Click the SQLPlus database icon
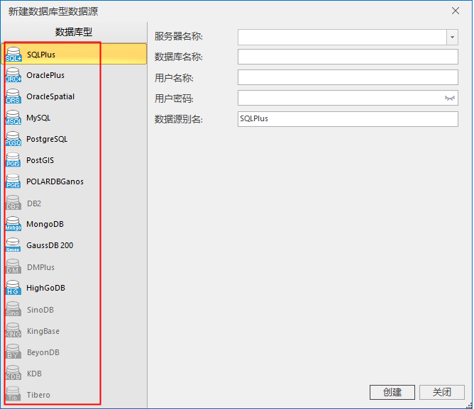474x409 pixels. [13, 55]
